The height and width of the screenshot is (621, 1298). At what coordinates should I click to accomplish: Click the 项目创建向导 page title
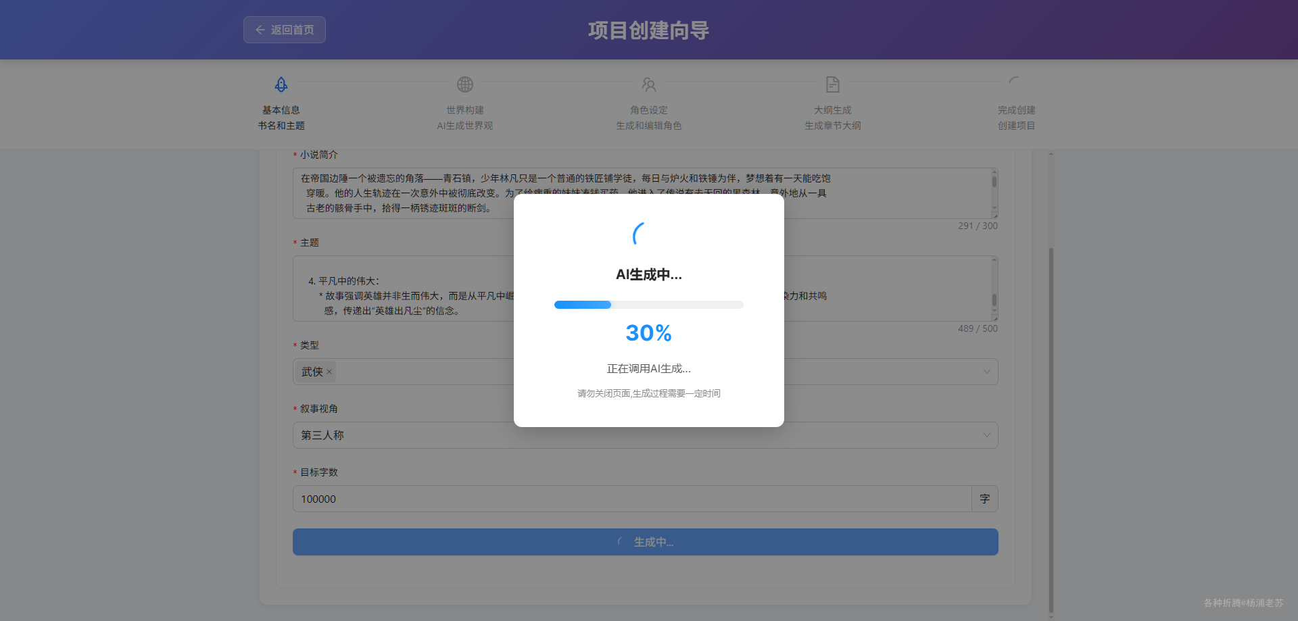point(649,30)
